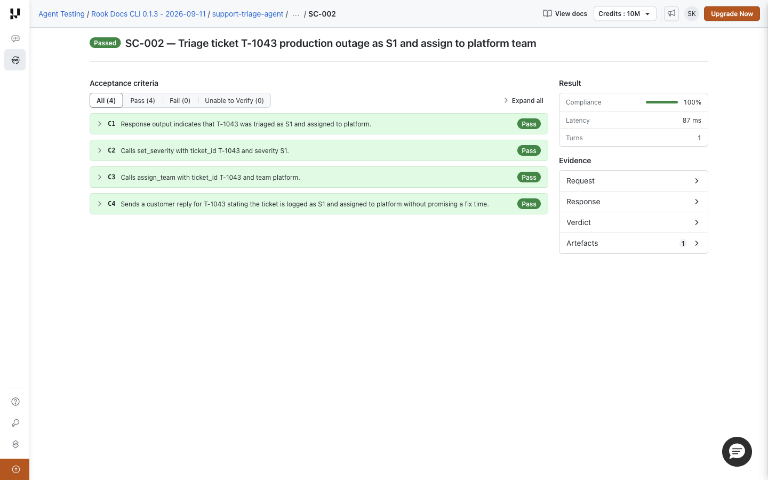The image size is (768, 480).
Task: Click the app logo in the sidebar
Action: 15,14
